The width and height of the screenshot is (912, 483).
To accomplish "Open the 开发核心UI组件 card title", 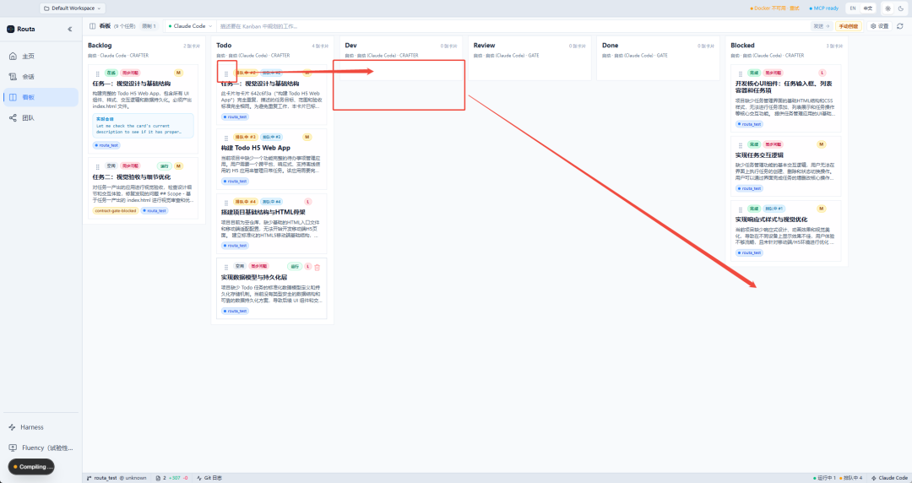I will point(784,87).
